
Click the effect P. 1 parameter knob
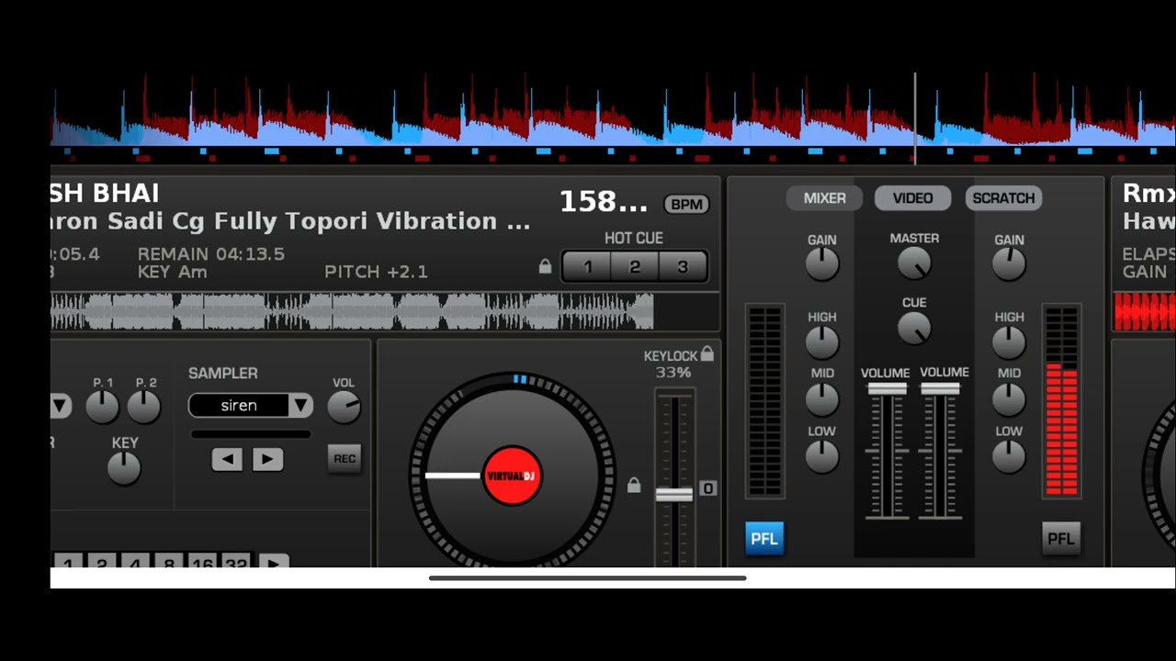103,407
